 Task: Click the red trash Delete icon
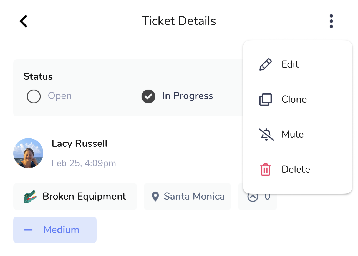pyautogui.click(x=265, y=170)
